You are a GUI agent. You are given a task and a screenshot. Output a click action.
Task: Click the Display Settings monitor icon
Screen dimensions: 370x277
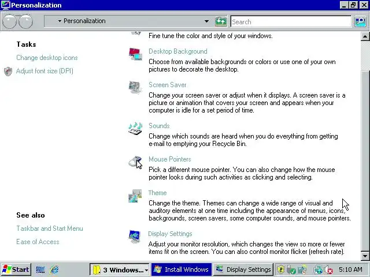coord(135,237)
